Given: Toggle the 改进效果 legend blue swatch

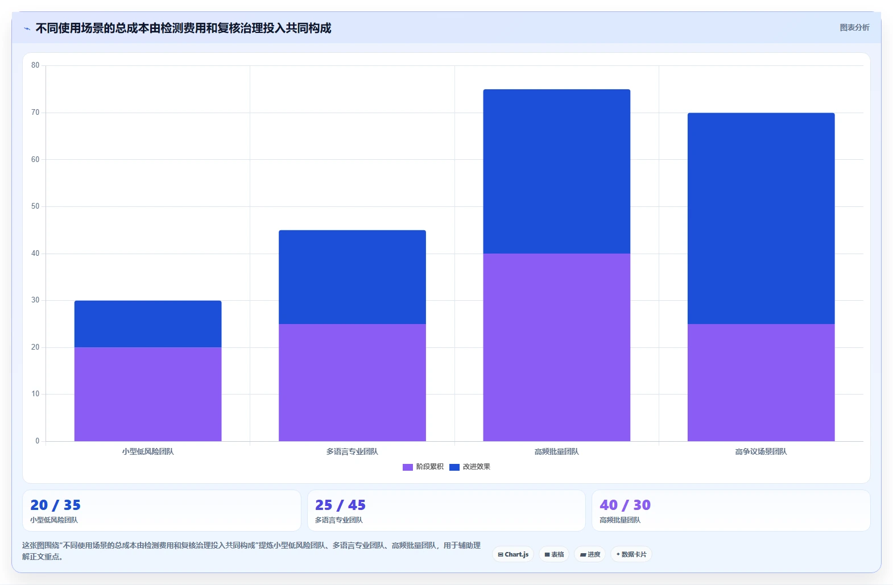Looking at the screenshot, I should (x=454, y=467).
